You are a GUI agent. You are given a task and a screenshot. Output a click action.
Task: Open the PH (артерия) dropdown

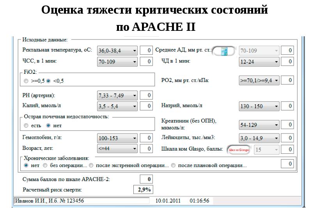[135, 96]
